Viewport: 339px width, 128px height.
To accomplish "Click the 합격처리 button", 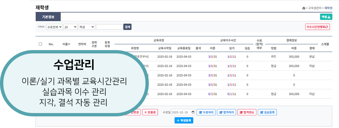I will pos(226,112).
